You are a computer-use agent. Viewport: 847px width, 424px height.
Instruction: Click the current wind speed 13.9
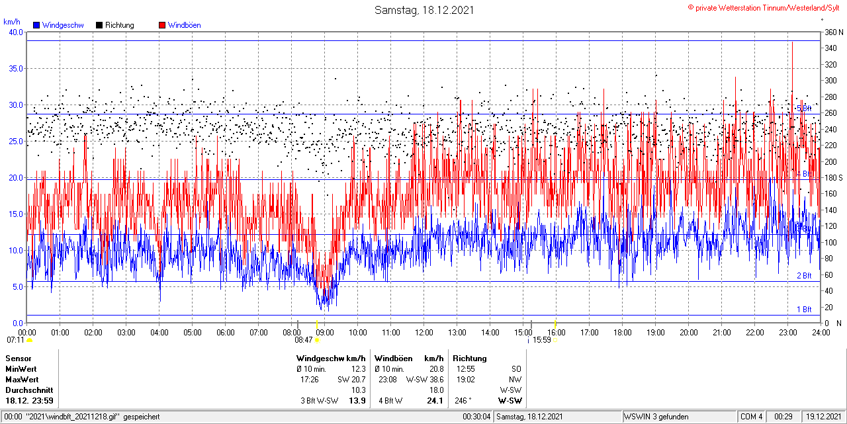point(357,401)
